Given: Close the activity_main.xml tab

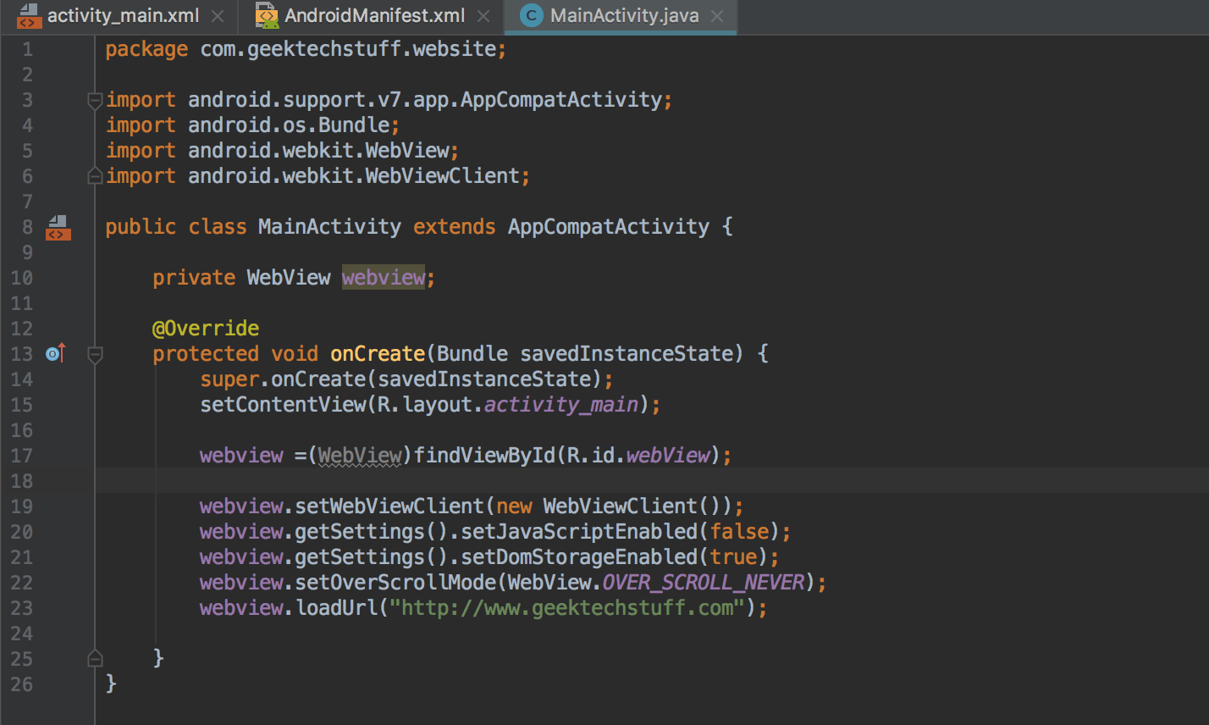Looking at the screenshot, I should point(218,16).
